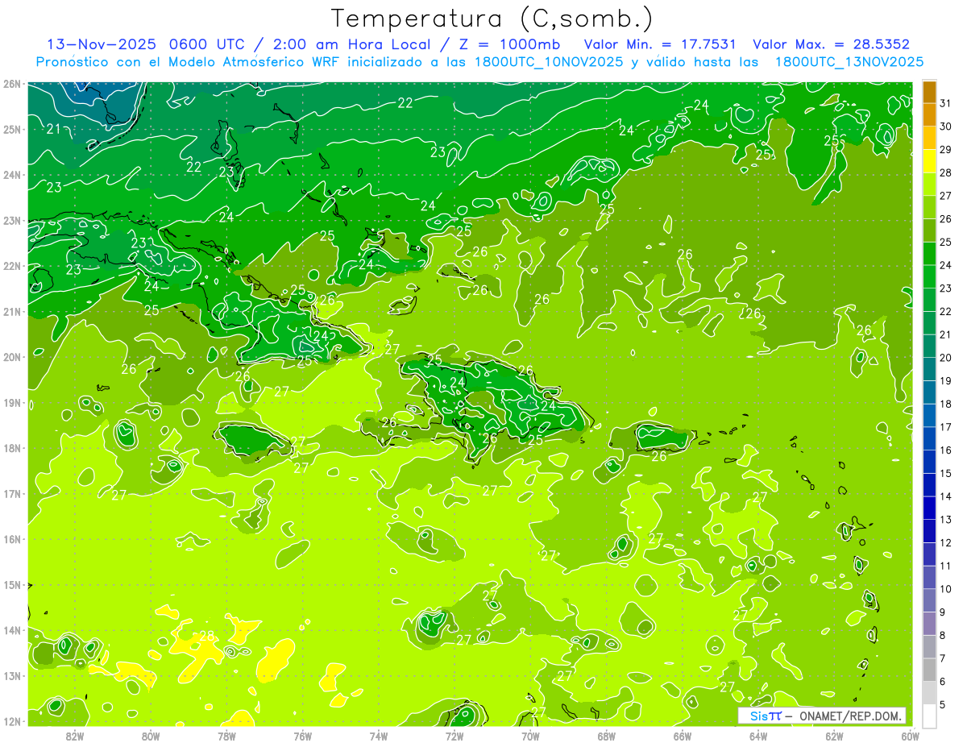The image size is (967, 747).
Task: Click the colorbar label '30'
Action: point(947,127)
